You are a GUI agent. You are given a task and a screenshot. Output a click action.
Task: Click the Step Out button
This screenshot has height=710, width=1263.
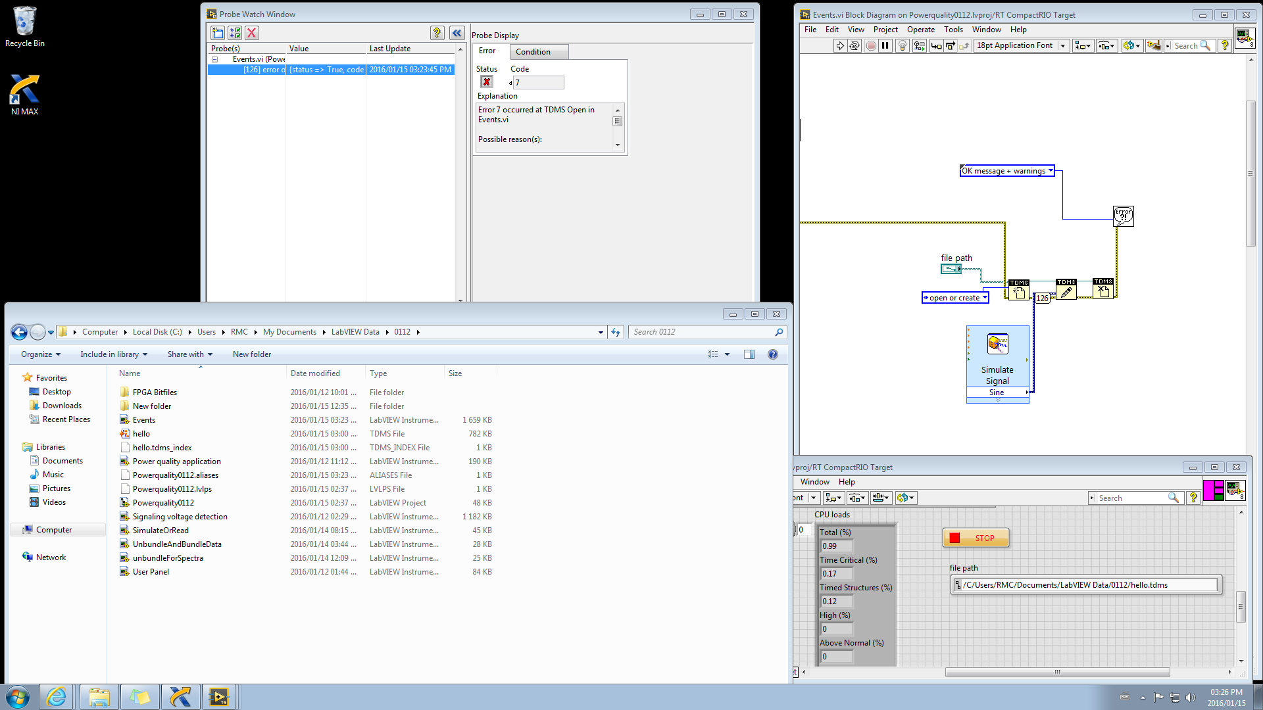pos(964,45)
